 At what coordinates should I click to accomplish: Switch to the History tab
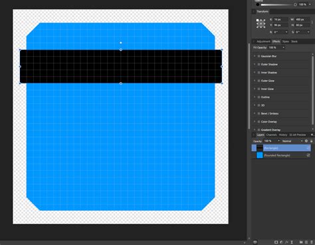(x=283, y=134)
